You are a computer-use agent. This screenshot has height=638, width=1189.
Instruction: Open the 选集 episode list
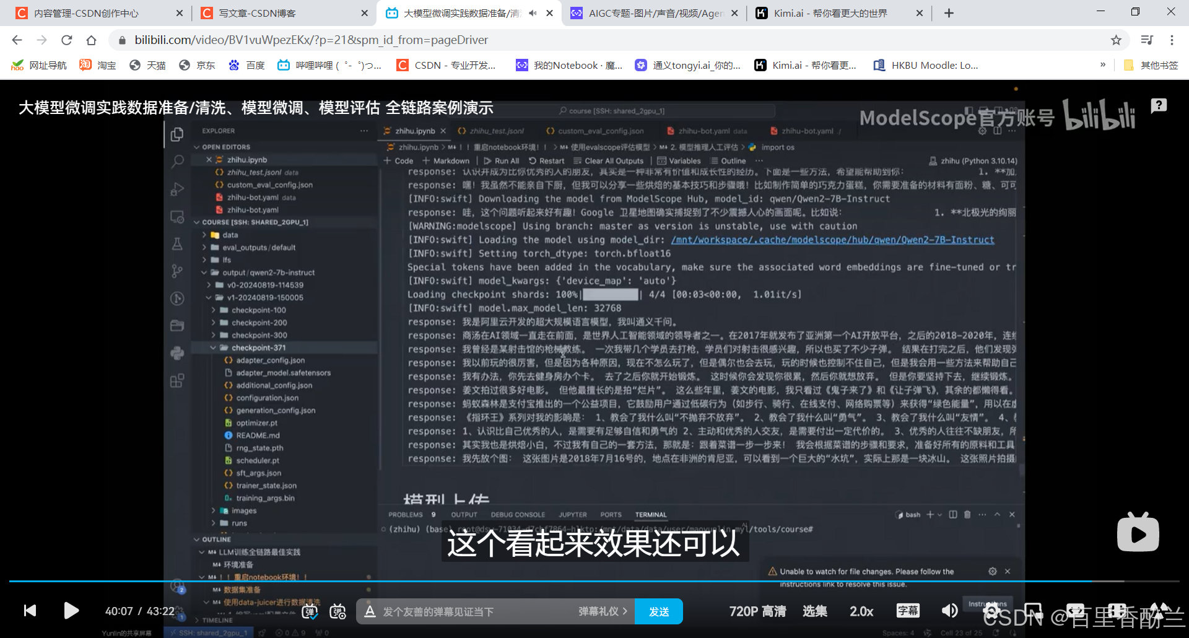[x=815, y=612]
